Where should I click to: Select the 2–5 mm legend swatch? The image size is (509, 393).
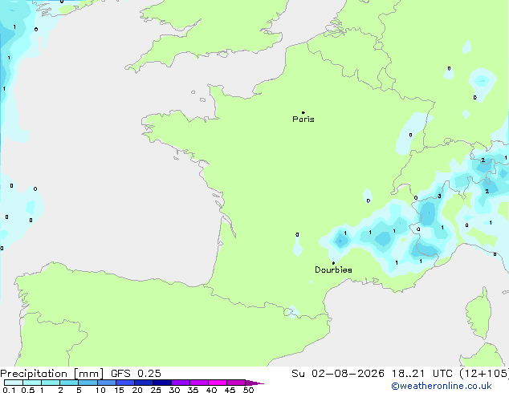pos(69,383)
